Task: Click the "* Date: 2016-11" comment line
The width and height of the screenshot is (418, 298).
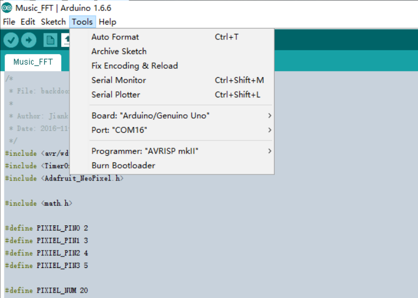Action: click(x=39, y=128)
